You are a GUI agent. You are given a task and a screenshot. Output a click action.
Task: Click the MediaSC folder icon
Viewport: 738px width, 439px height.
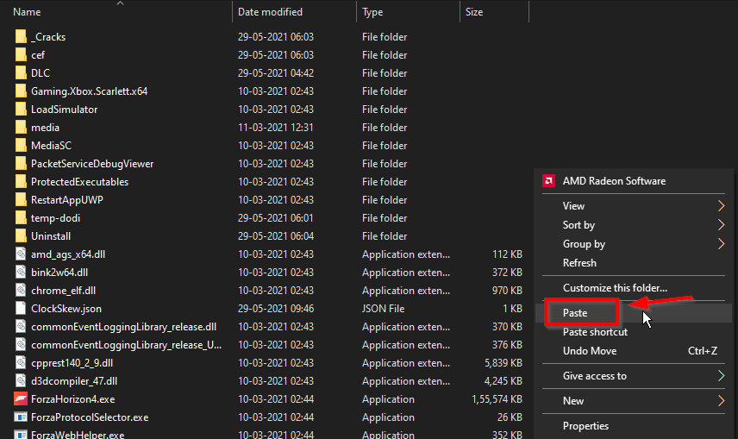coord(21,146)
